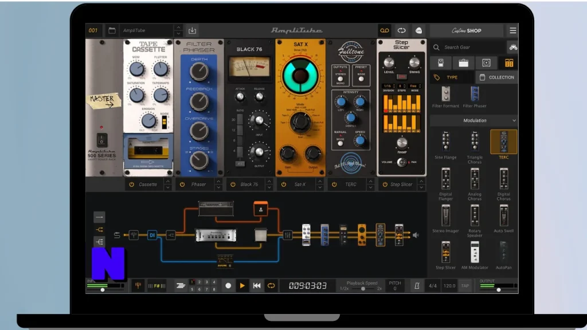Show stomp pedal gear category
587x330 pixels.
tap(441, 63)
